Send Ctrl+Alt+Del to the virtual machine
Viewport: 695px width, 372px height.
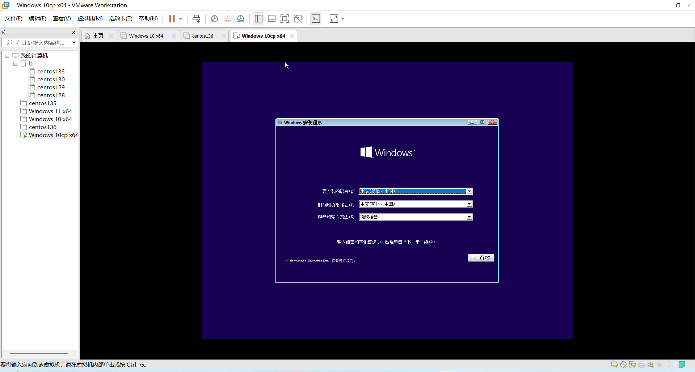(x=196, y=18)
